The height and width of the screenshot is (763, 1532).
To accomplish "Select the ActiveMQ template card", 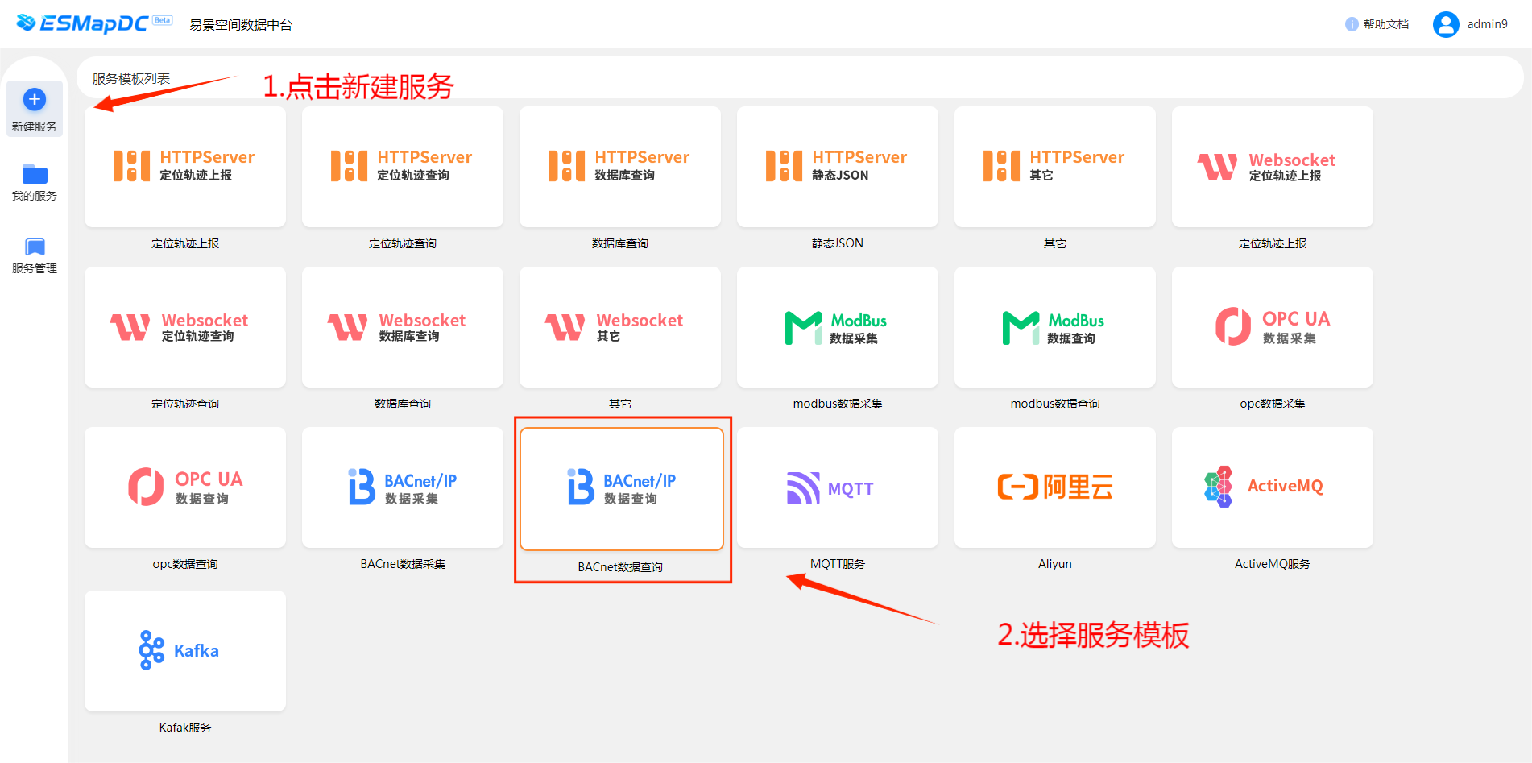I will point(1273,487).
